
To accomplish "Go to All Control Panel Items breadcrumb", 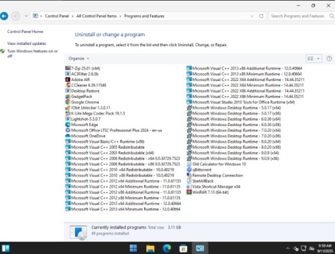I will 96,16.
